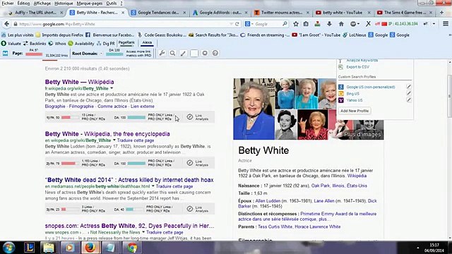452x254 pixels.
Task: Click the search magnifier in search box
Action: click(x=285, y=24)
